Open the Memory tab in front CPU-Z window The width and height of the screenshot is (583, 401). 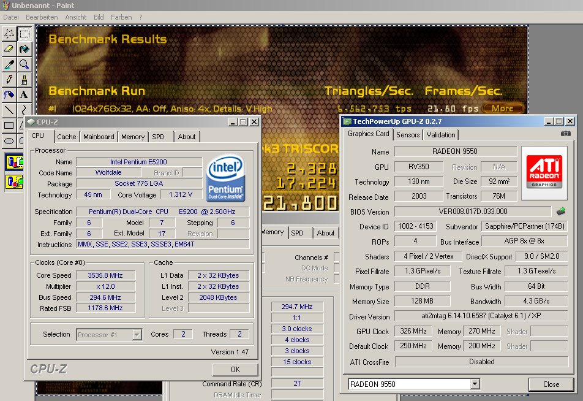pyautogui.click(x=133, y=137)
